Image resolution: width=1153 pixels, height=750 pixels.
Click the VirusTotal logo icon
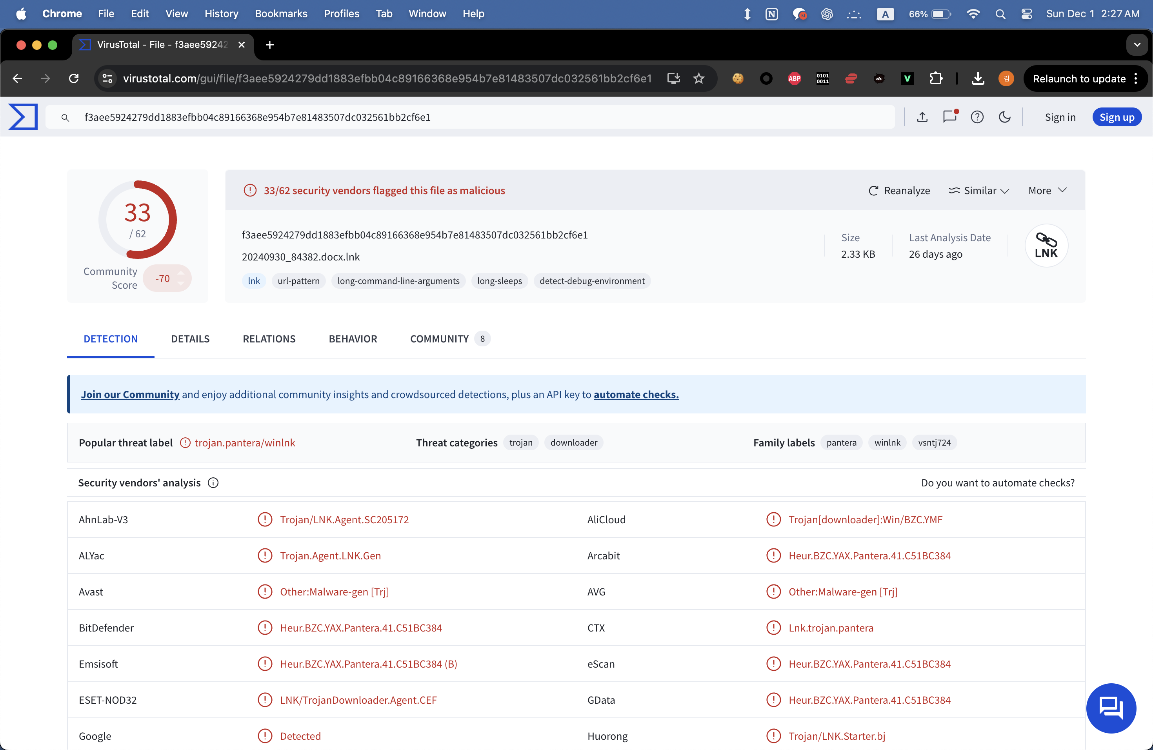(x=23, y=117)
